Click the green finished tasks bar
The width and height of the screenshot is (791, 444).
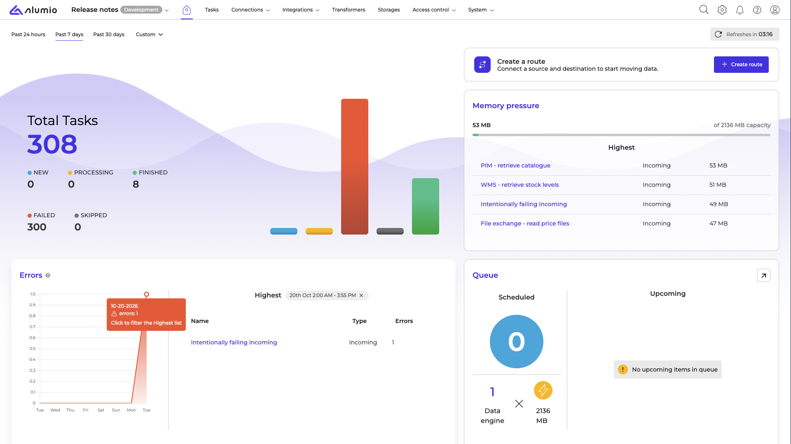pyautogui.click(x=426, y=206)
